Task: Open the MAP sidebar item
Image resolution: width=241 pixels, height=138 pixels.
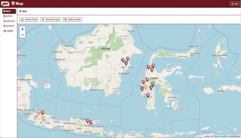Action: (9, 11)
